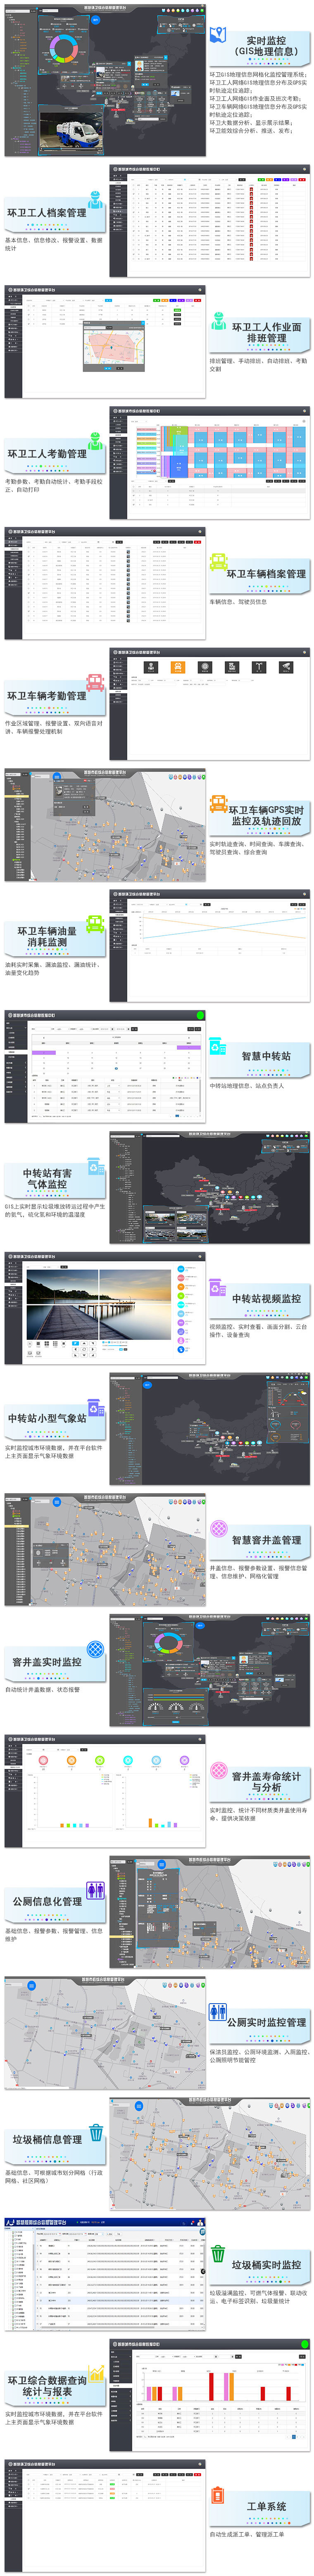Click the left pier photo in video monitoring

62,1303
